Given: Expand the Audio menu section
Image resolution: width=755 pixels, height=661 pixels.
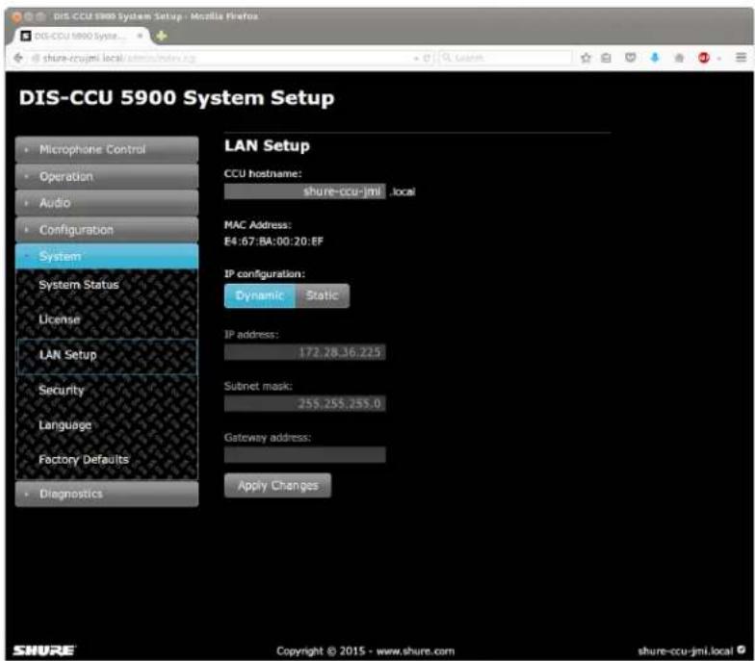Looking at the screenshot, I should point(107,203).
